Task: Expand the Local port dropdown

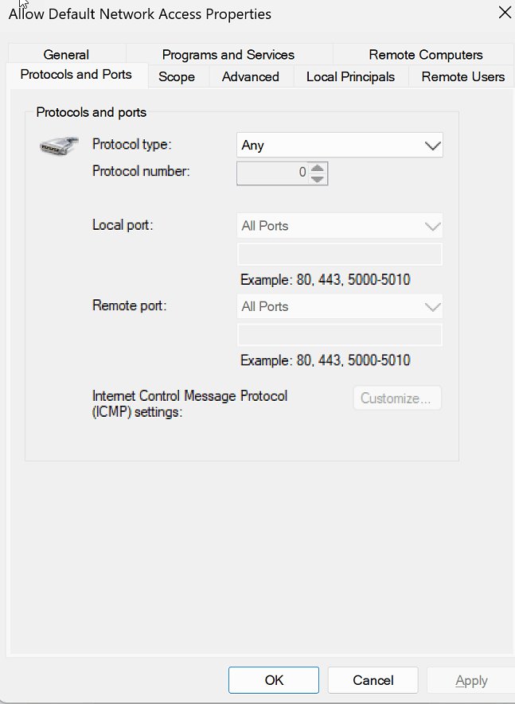Action: 340,225
